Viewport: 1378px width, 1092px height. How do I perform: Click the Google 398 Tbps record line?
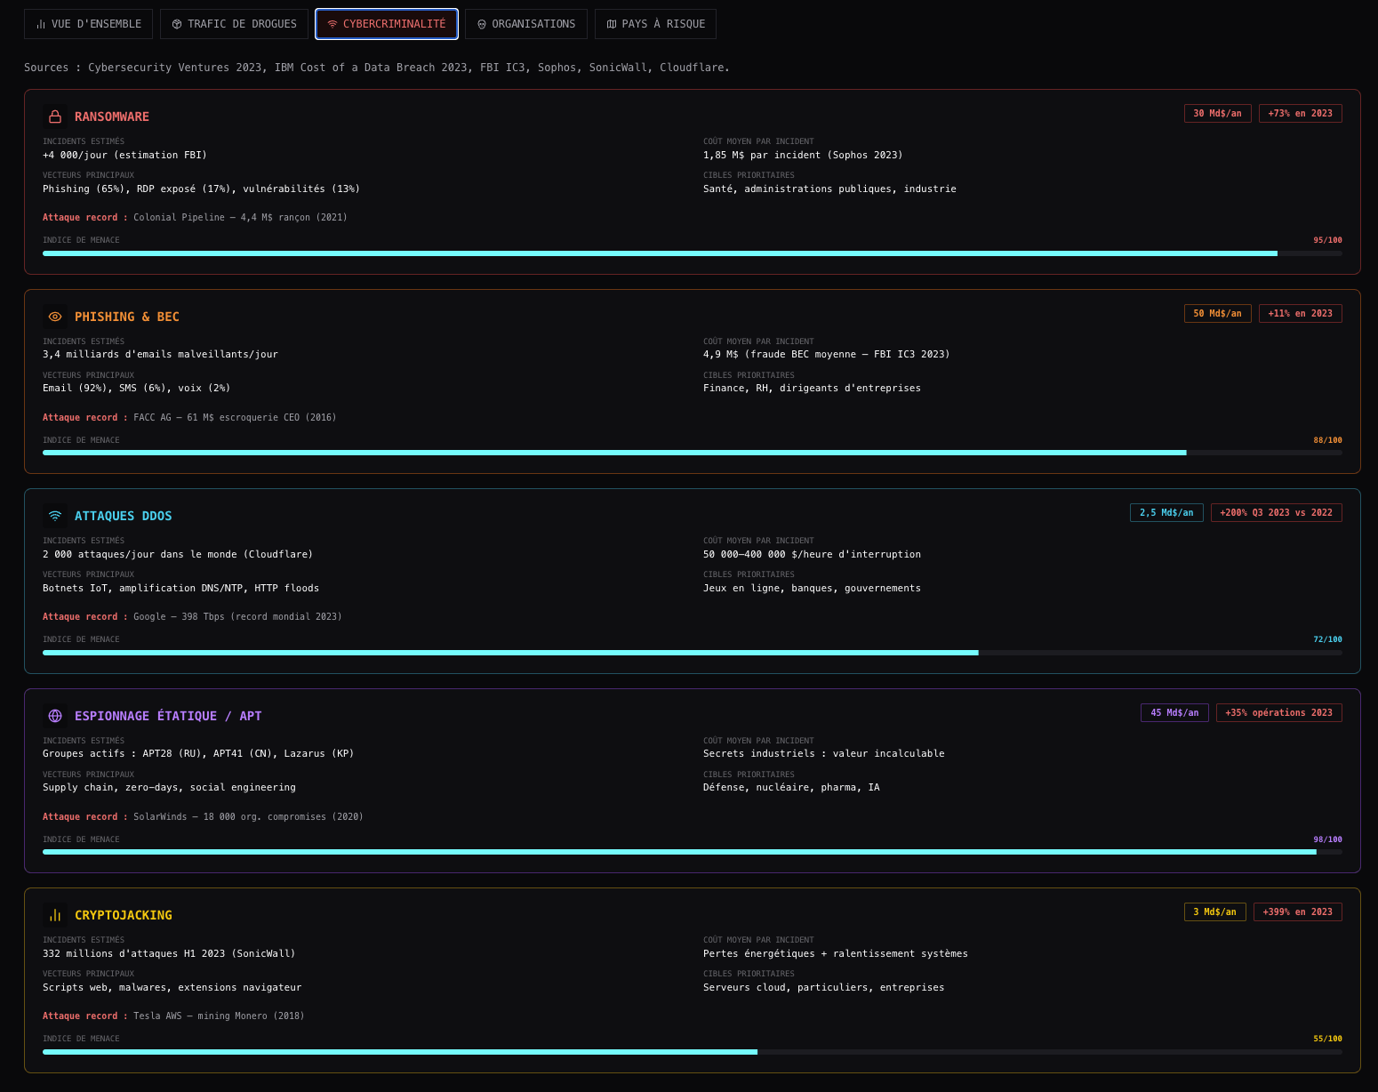click(192, 616)
